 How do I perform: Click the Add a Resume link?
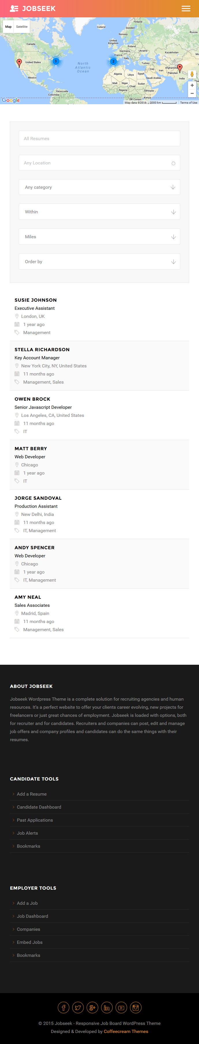click(31, 794)
